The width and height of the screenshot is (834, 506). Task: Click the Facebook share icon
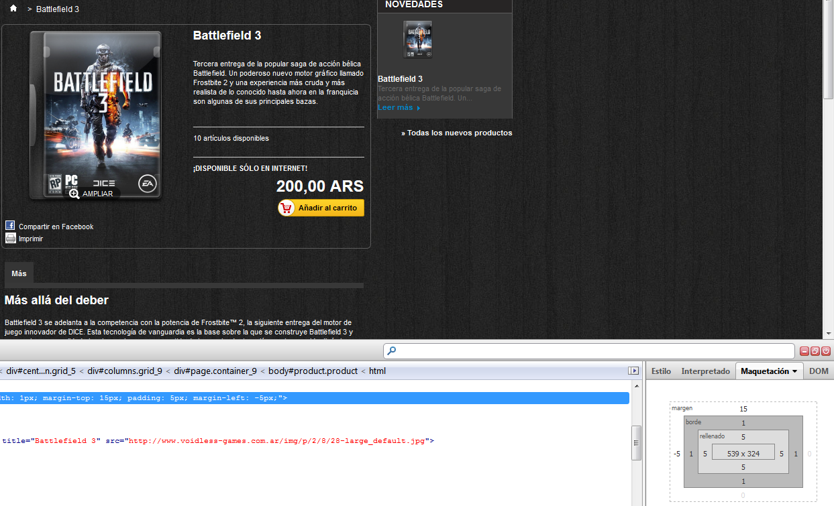(x=10, y=226)
